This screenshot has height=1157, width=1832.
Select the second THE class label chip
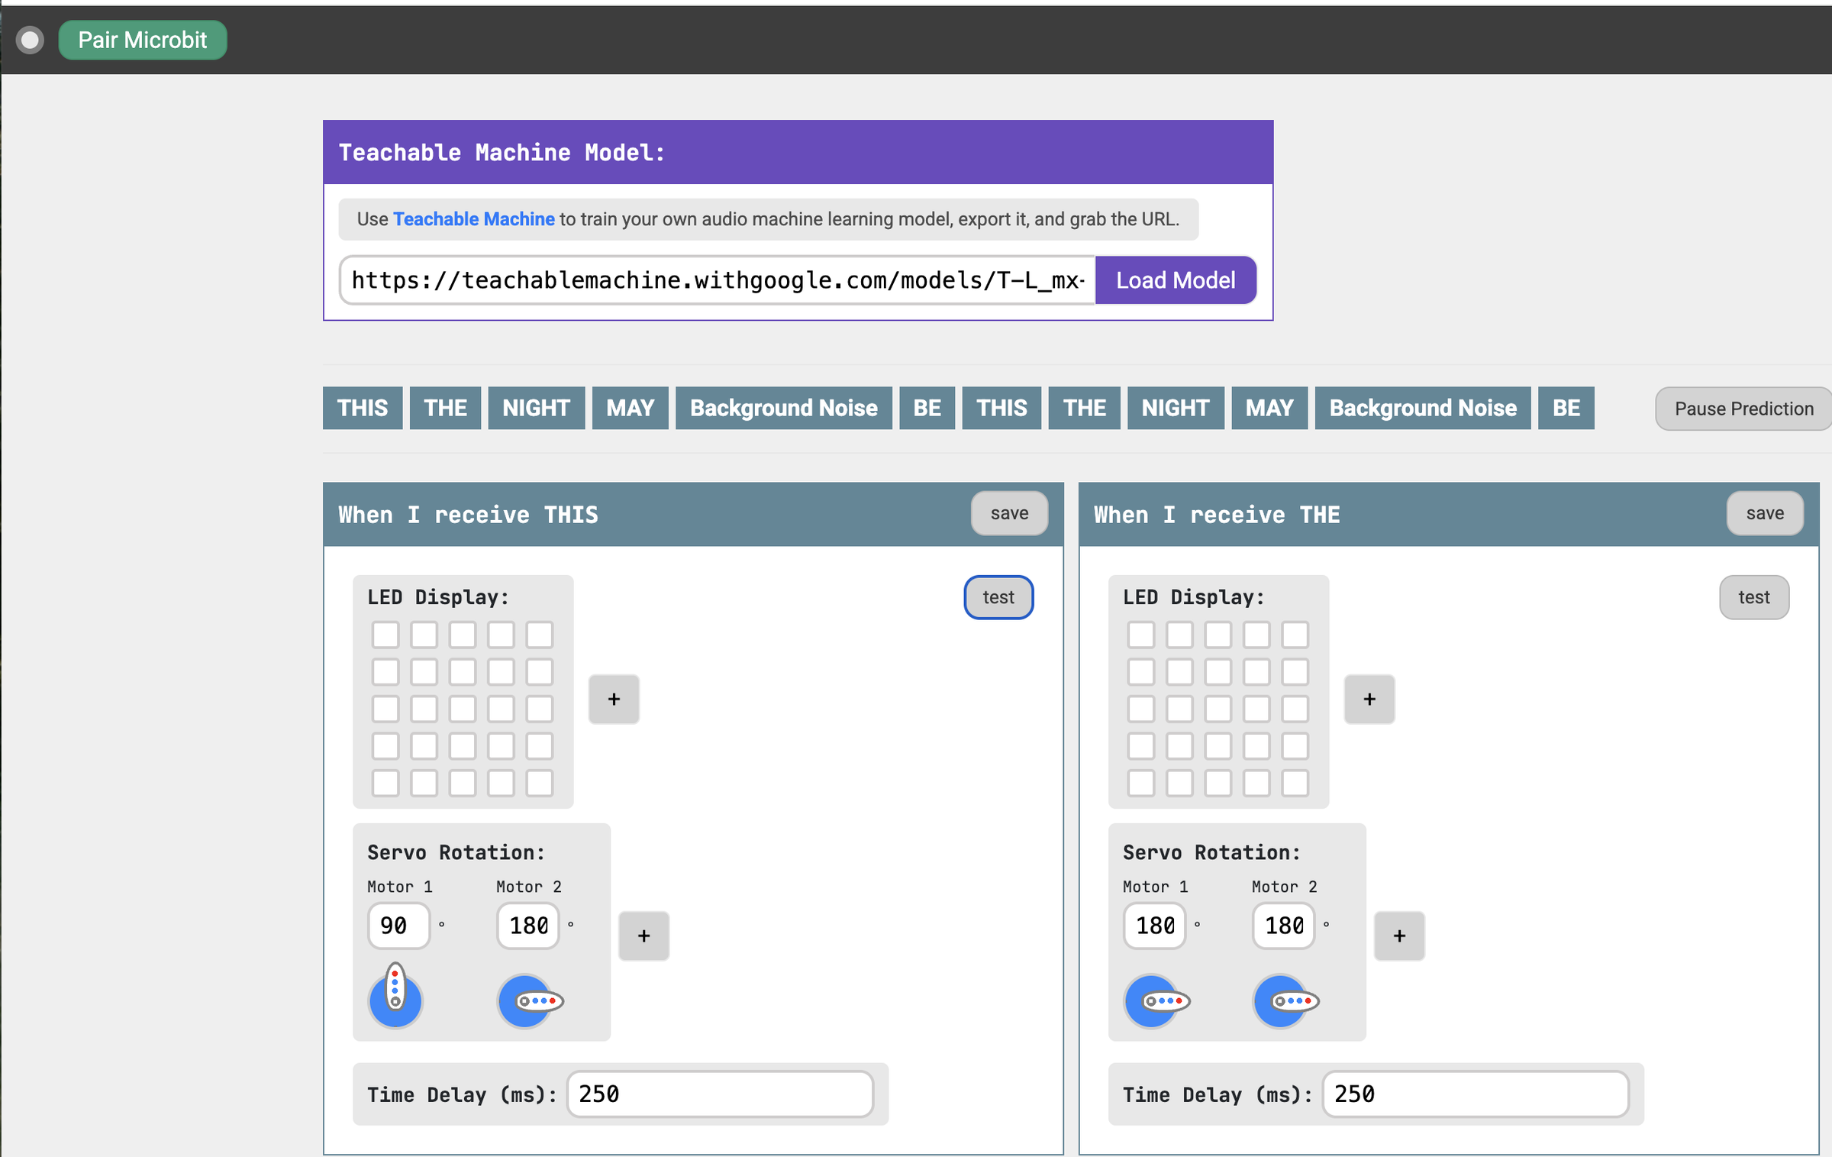click(x=1084, y=408)
